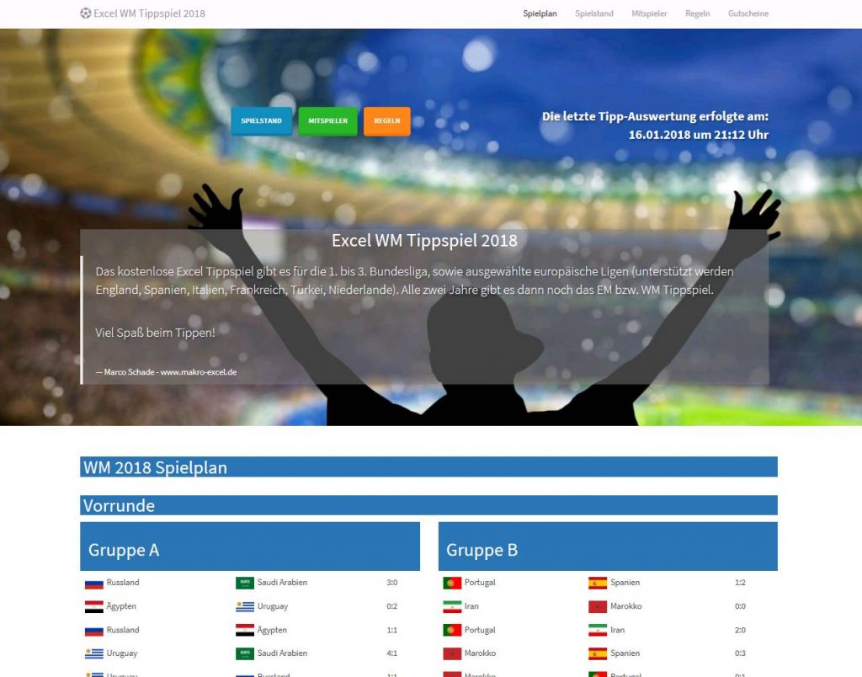Go to Mitspieler in top navigation
This screenshot has width=862, height=677.
[649, 13]
